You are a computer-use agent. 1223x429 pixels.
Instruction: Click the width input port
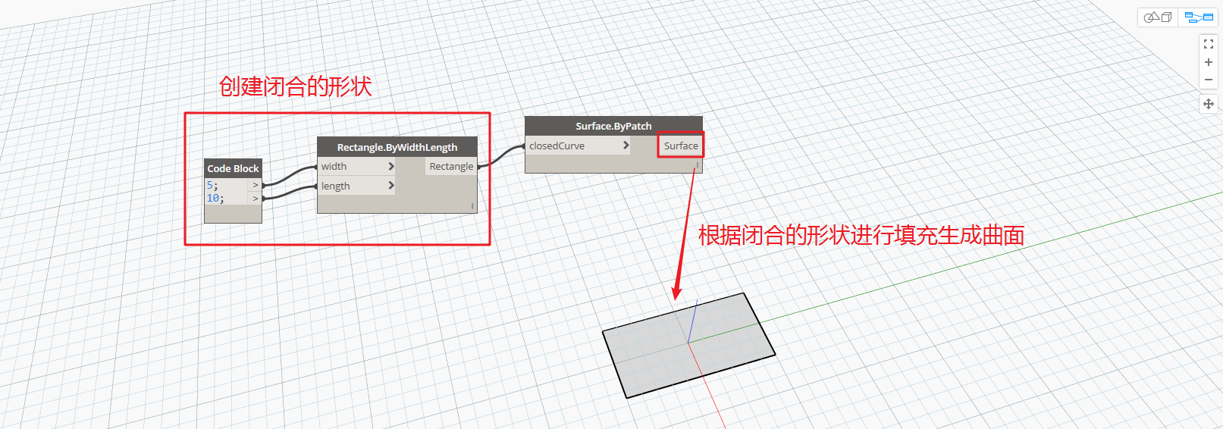pos(356,166)
